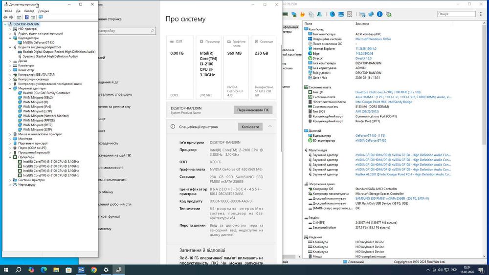
Task: Click the Сховище 238 GB card
Action: [x=264, y=68]
